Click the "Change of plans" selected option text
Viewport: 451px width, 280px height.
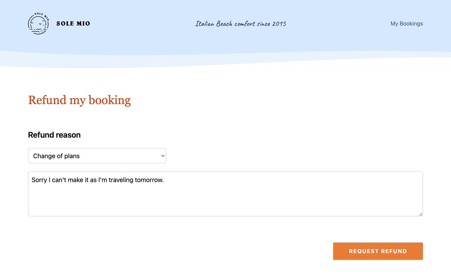56,156
